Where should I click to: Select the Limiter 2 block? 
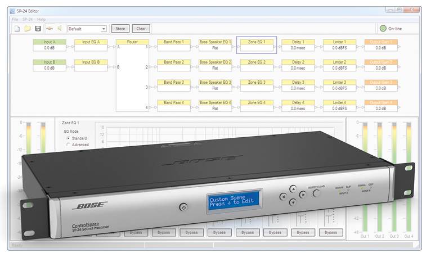[x=340, y=65]
